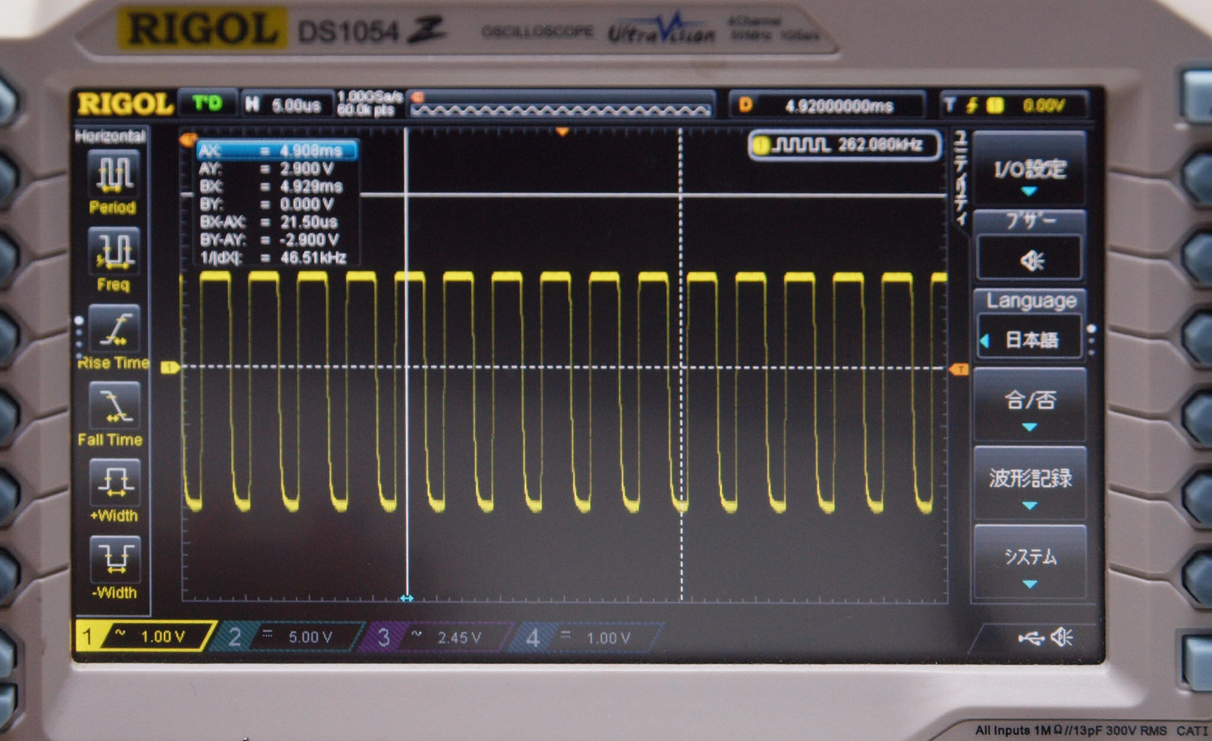Select the Fall Time measurement icon

point(114,406)
